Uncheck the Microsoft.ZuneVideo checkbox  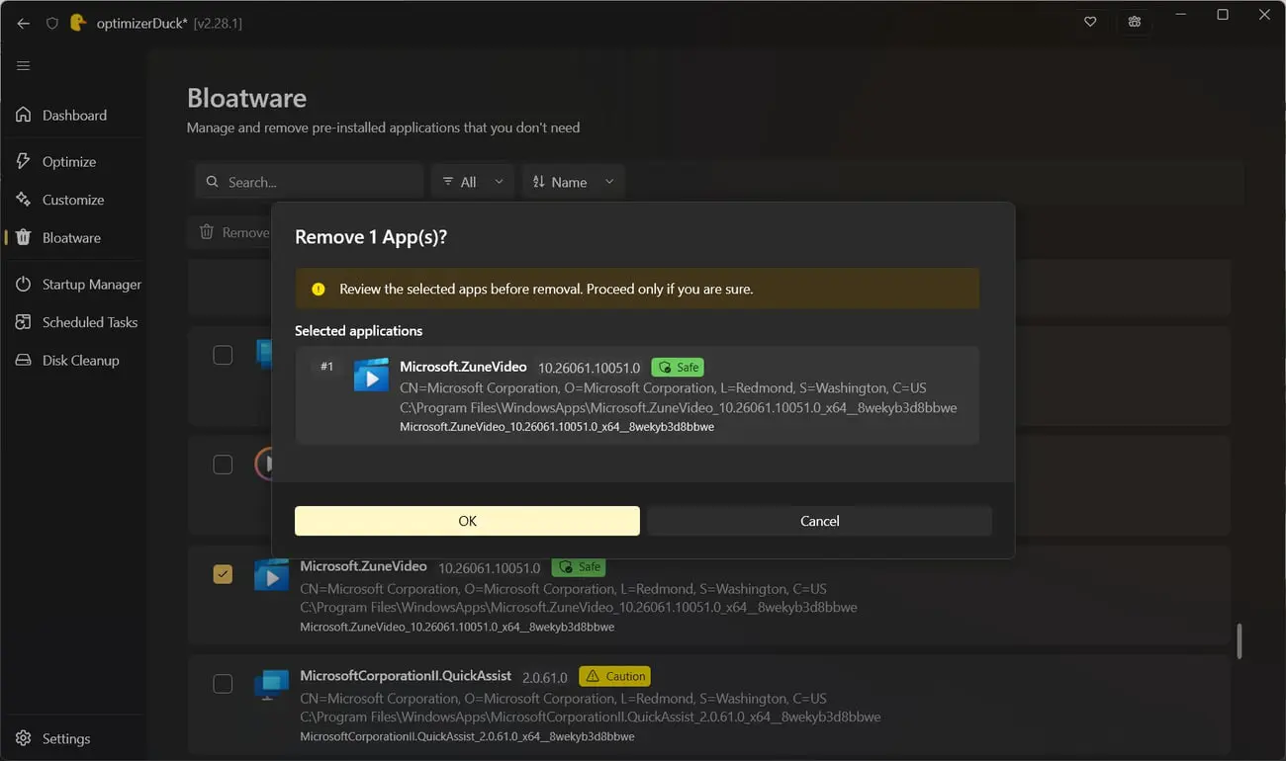(x=223, y=574)
